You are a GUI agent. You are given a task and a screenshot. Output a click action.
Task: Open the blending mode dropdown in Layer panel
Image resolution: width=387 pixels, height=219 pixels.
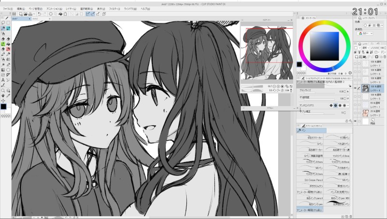(x=366, y=48)
